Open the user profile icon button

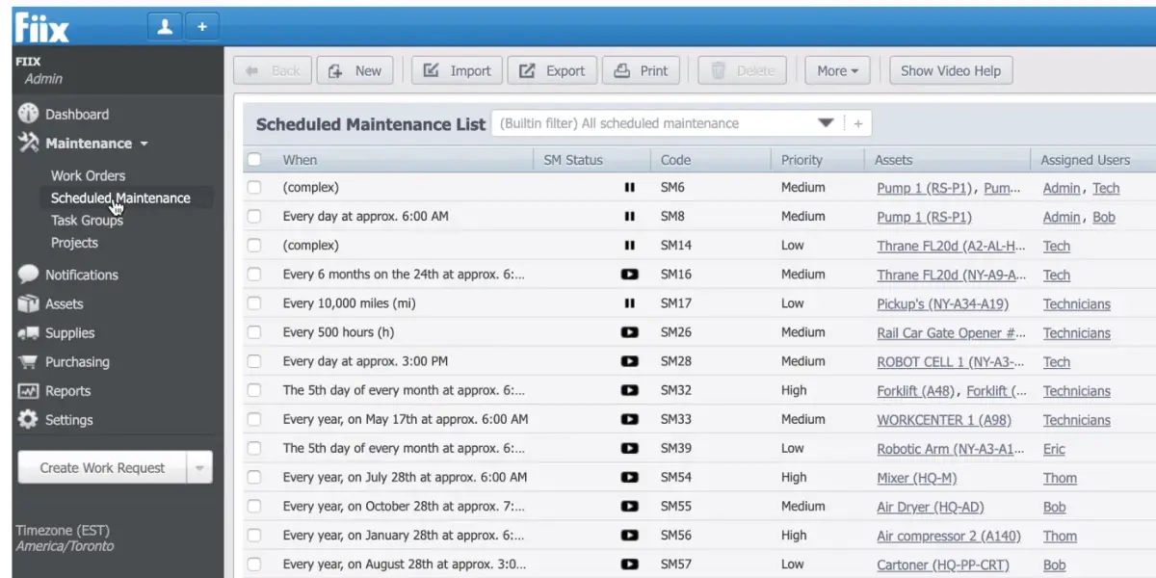point(165,27)
